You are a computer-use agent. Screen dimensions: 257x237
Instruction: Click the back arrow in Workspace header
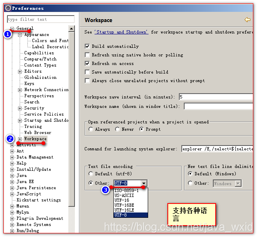[x=247, y=20]
